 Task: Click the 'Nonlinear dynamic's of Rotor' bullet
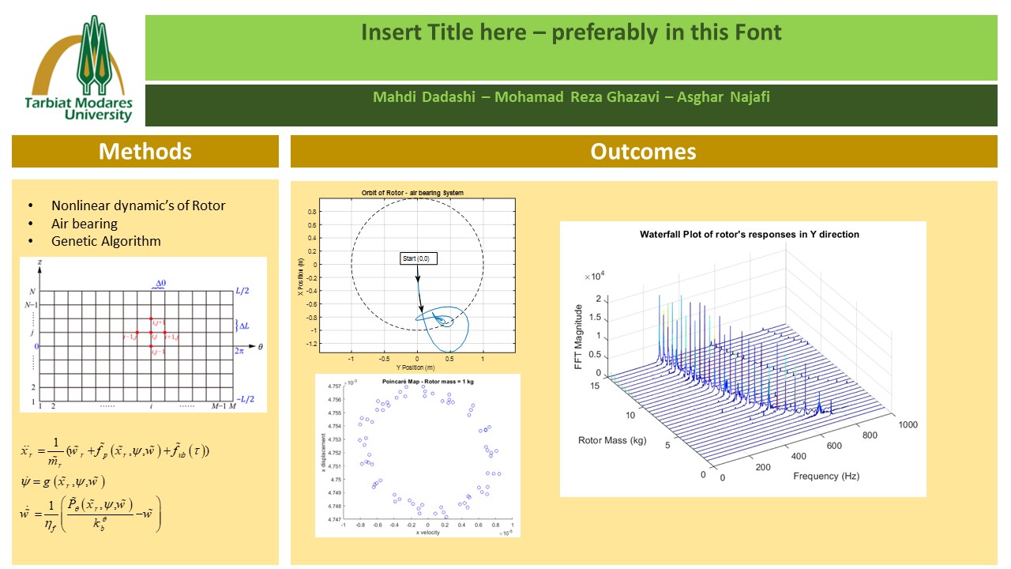[x=138, y=205]
